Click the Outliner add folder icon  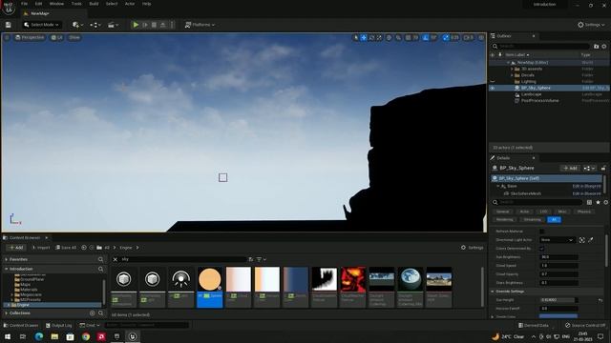[x=596, y=47]
